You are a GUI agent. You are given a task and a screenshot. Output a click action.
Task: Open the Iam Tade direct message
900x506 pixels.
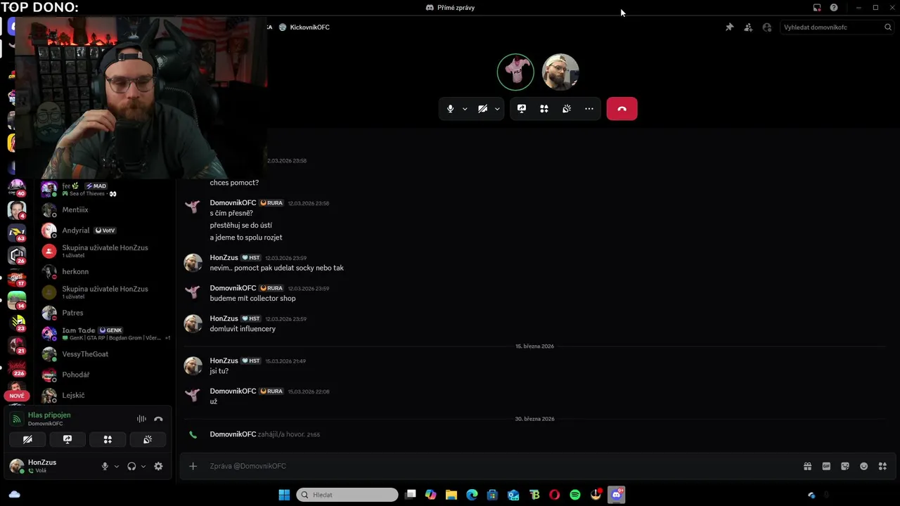[x=105, y=334]
